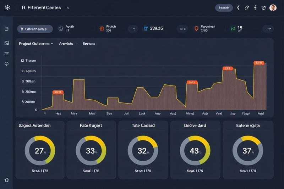Toggle dark mode with the moon icon
The image size is (284, 189).
click(x=239, y=7)
